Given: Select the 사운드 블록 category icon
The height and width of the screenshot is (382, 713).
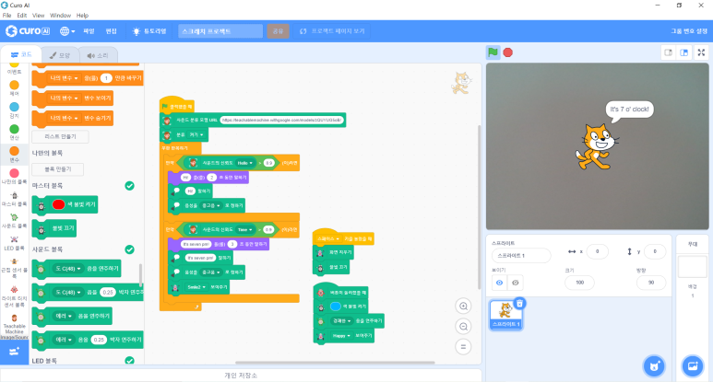Looking at the screenshot, I should point(15,221).
